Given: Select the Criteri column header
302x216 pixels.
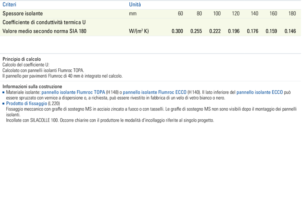Looking at the screenshot, I should coord(9,5).
